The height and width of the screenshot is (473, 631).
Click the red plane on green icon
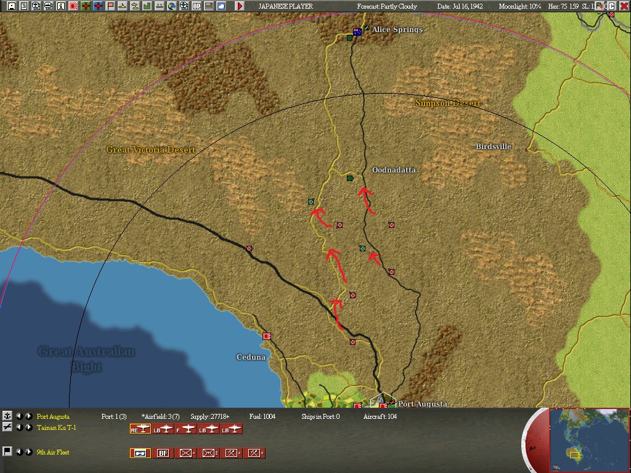click(85, 6)
